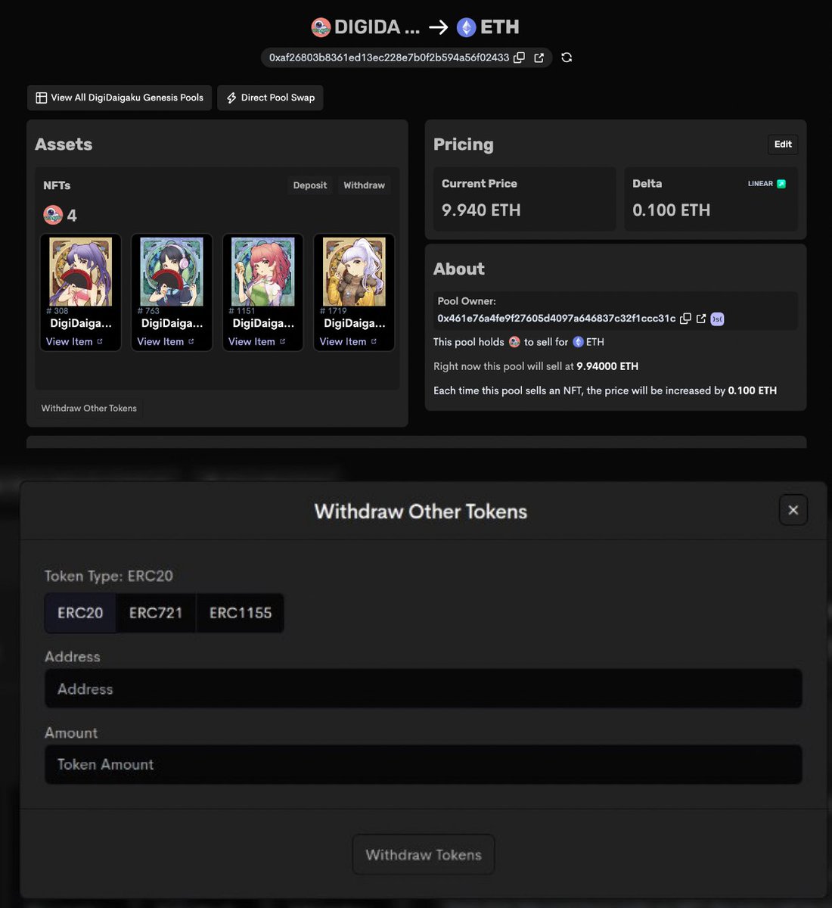Screen dimensions: 832x908
Task: Click the Withdraw NFTs button
Action: pos(364,185)
